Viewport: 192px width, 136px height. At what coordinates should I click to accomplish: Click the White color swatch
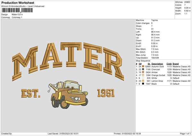pyautogui.click(x=143, y=78)
